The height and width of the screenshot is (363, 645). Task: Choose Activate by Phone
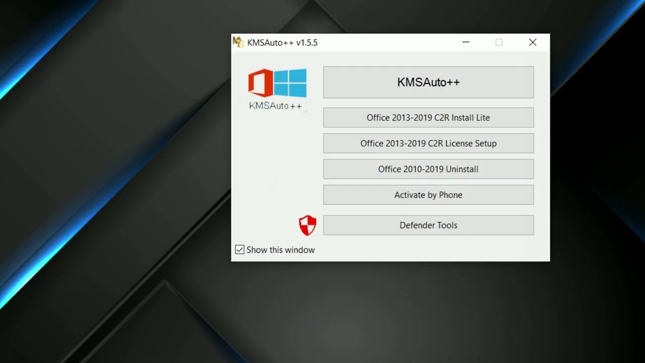click(428, 195)
